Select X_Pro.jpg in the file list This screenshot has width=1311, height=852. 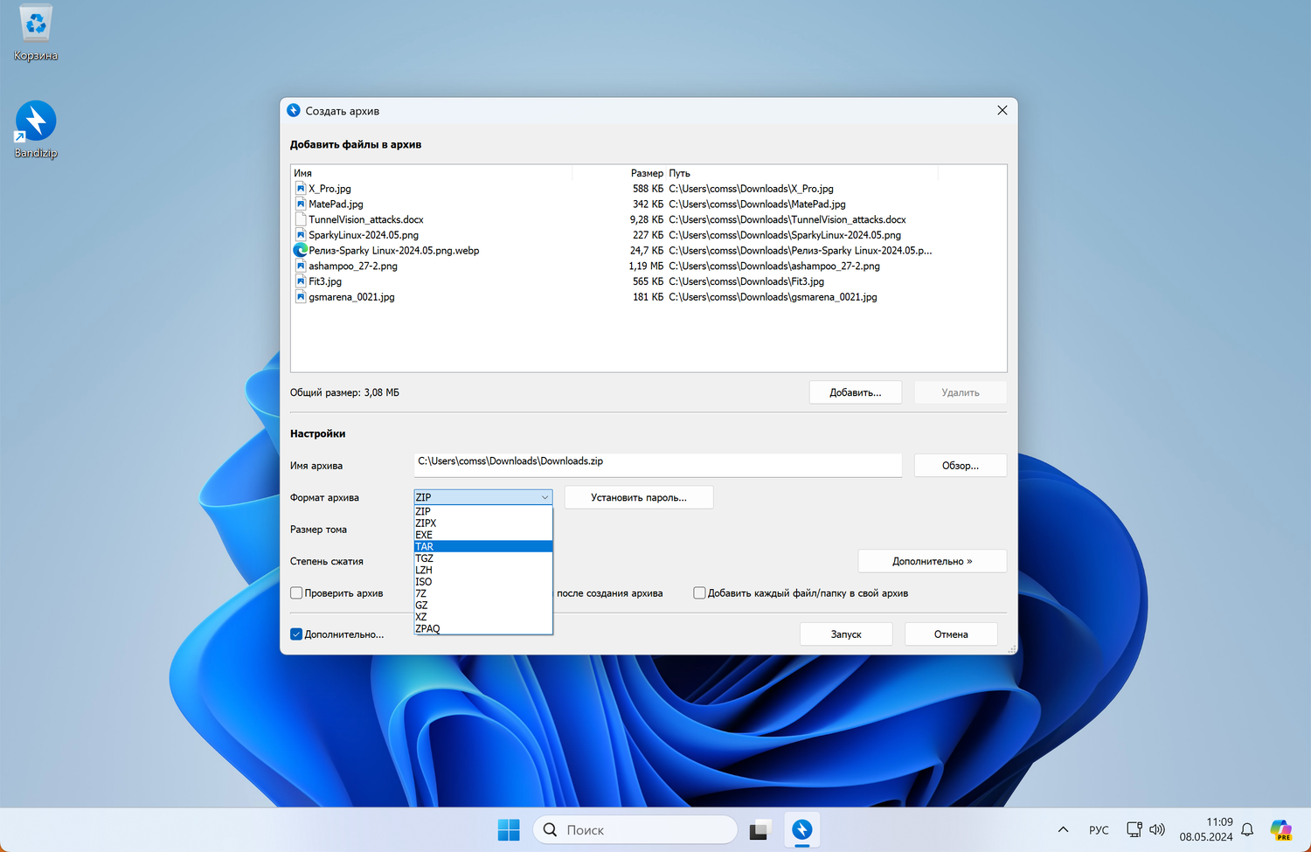(329, 189)
